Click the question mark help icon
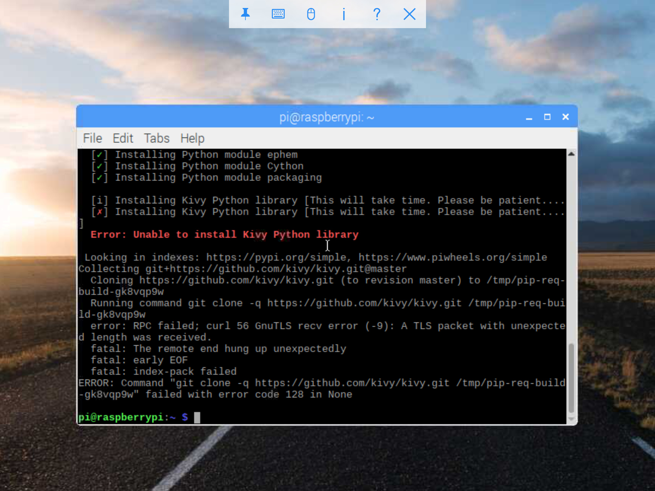 (x=377, y=14)
